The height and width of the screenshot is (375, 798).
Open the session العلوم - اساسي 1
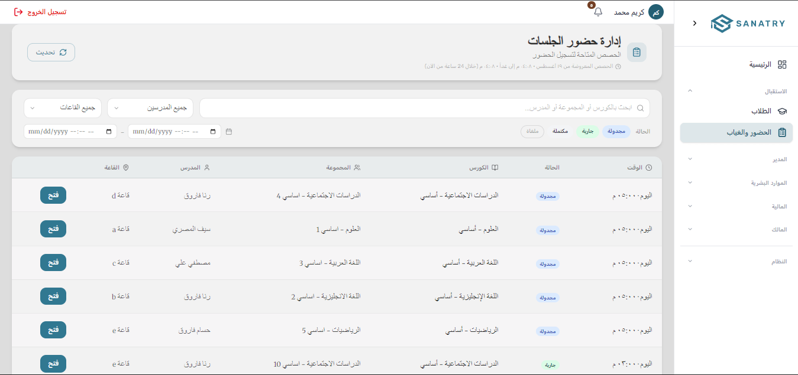[53, 229]
